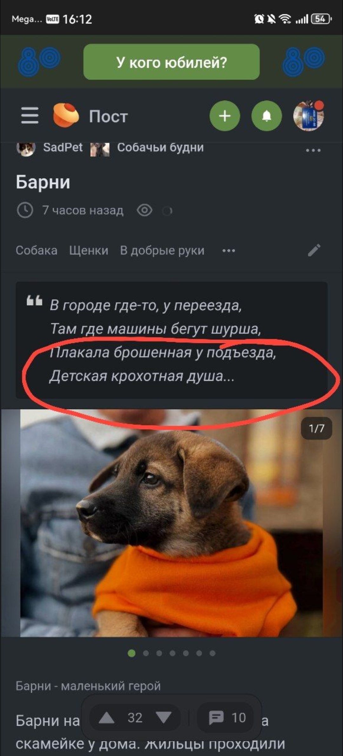Open the puppy photo in gallery

tap(171, 523)
